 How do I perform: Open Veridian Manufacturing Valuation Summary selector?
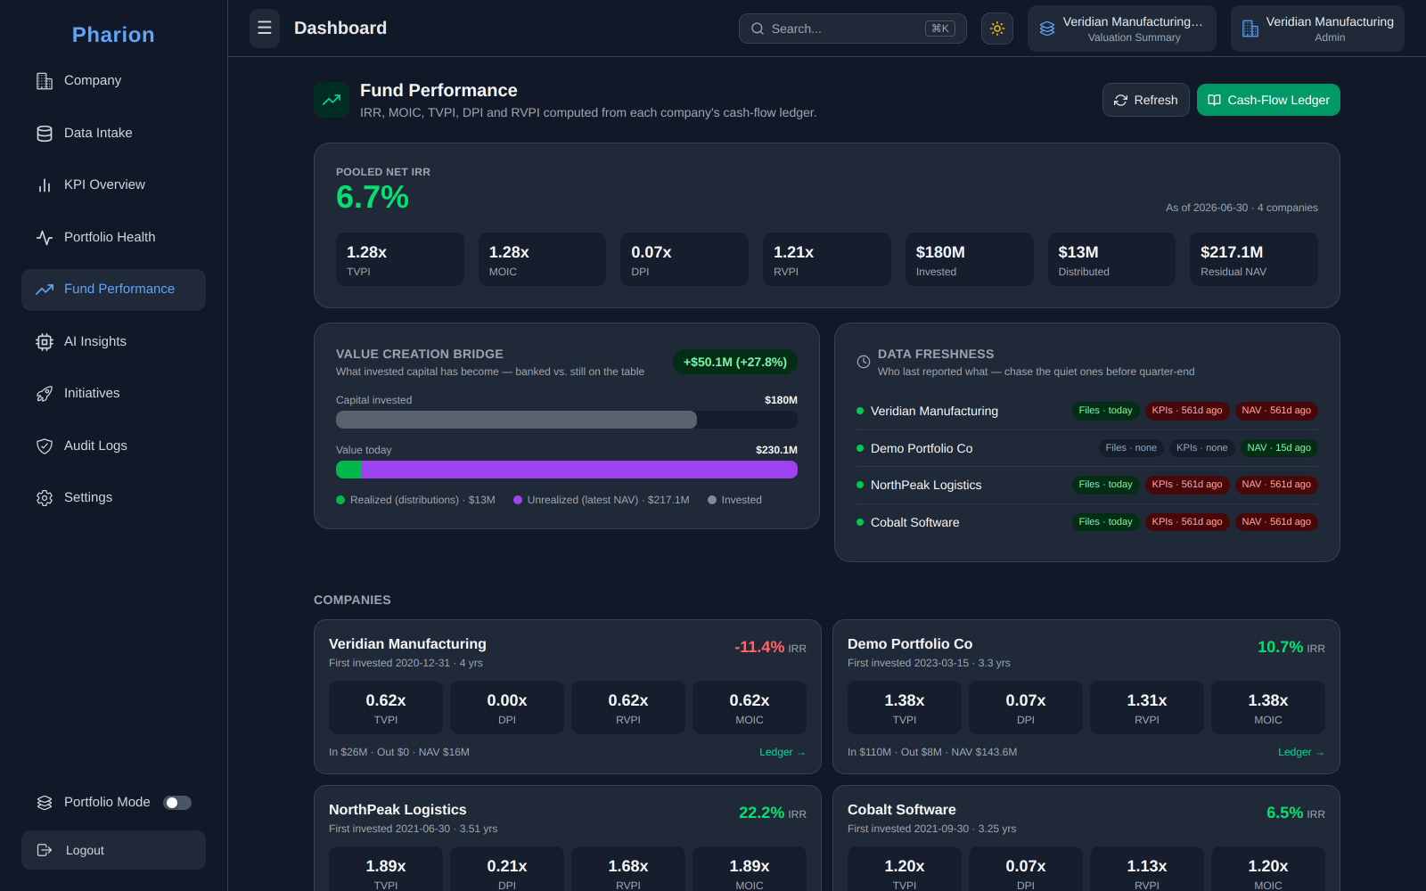[x=1122, y=29]
